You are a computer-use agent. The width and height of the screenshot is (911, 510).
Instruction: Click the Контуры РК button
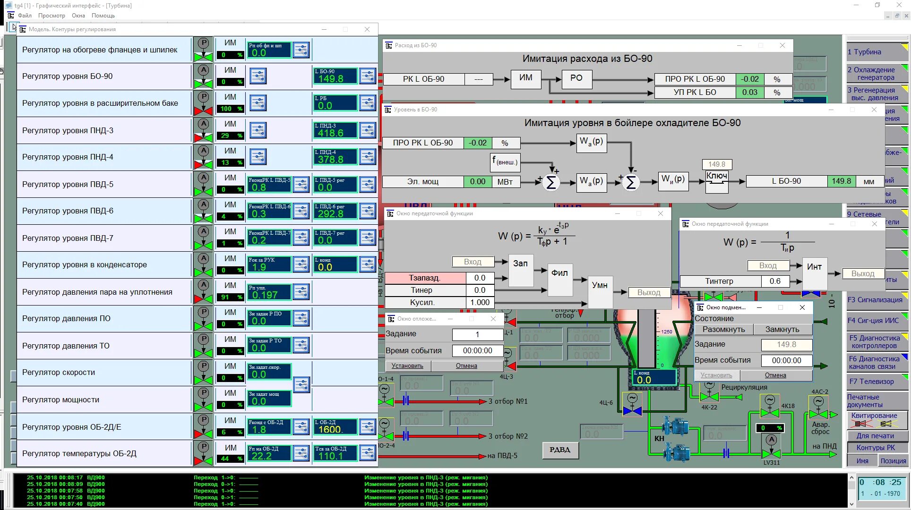tap(876, 448)
